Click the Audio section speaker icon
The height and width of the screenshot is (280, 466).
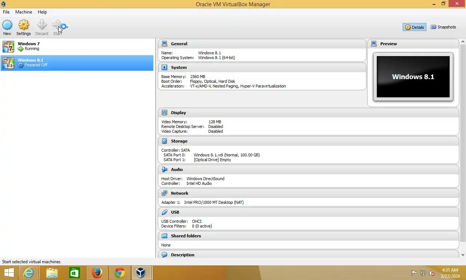[x=164, y=170]
